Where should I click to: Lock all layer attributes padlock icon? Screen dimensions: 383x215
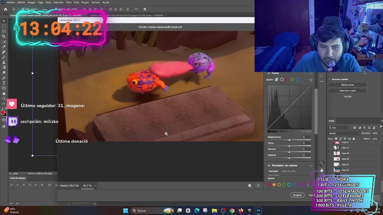coord(354,139)
